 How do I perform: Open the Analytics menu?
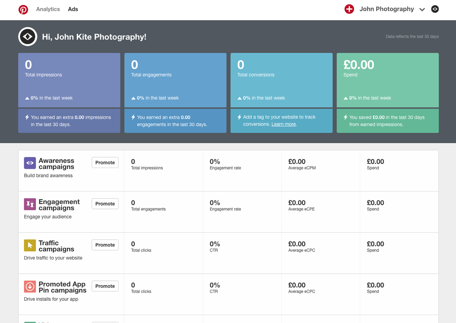(x=48, y=9)
